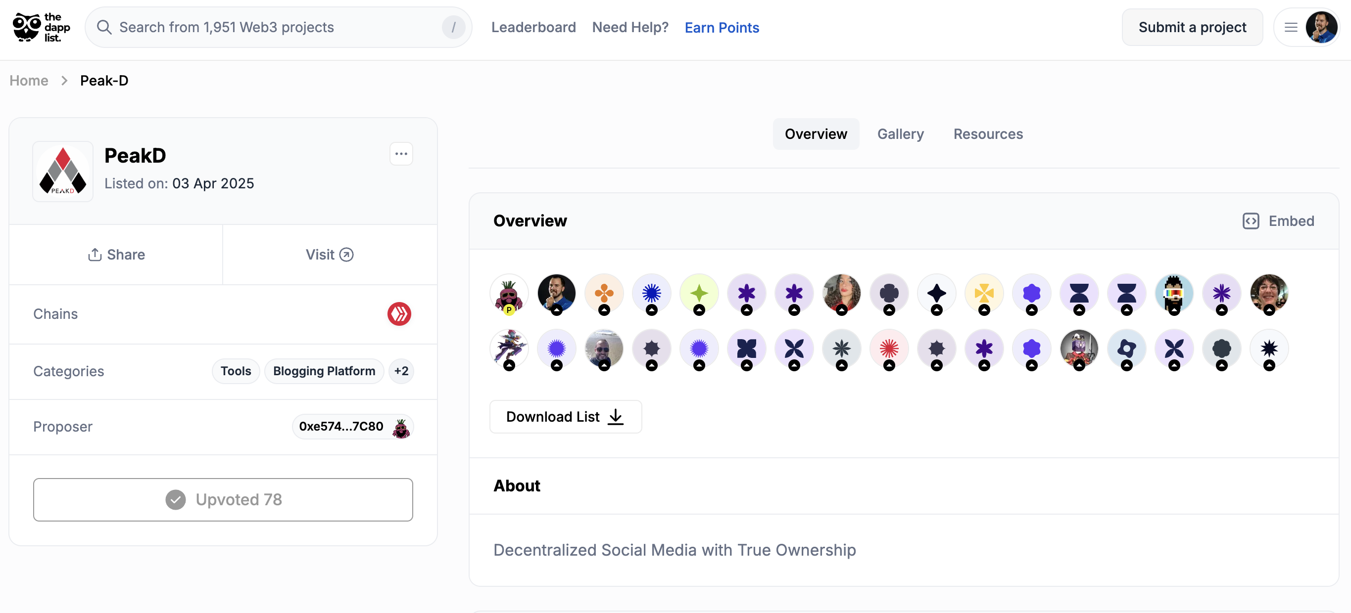The image size is (1351, 613).
Task: Share the PeakD project
Action: [116, 255]
